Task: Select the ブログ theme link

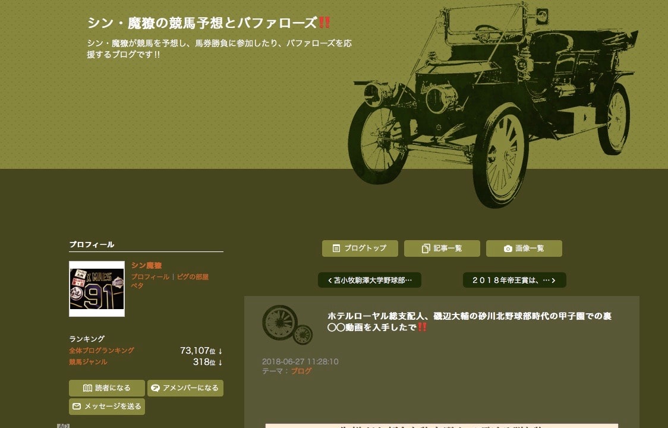Action: [x=301, y=371]
